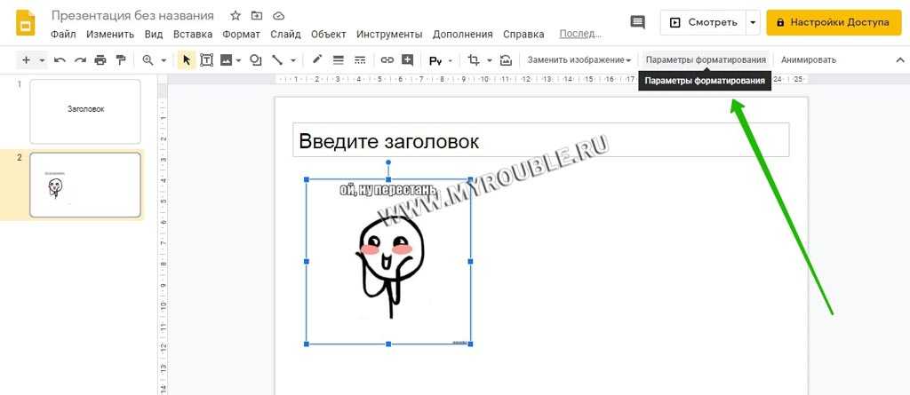Click the Анимировать button

808,60
